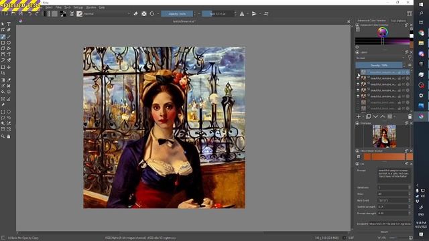The image size is (429, 241).
Task: Float the Layers docker
Action: (x=406, y=52)
